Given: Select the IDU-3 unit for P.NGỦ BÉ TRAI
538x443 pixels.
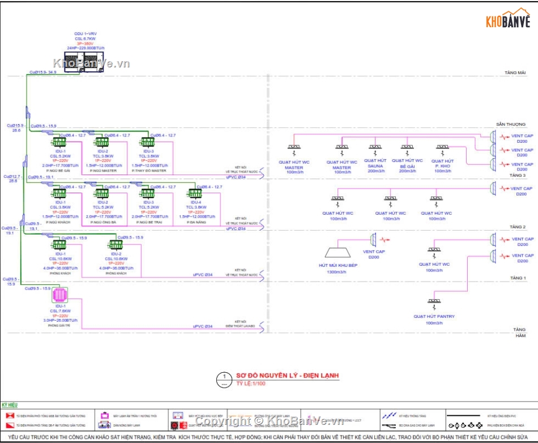Looking at the screenshot, I should tap(148, 194).
